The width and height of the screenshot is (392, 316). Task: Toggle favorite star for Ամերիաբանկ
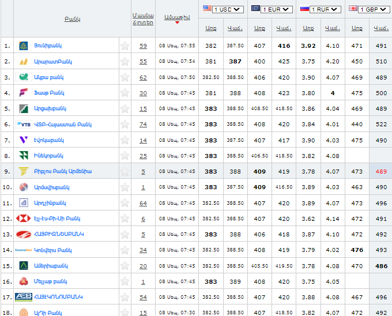[x=125, y=266]
